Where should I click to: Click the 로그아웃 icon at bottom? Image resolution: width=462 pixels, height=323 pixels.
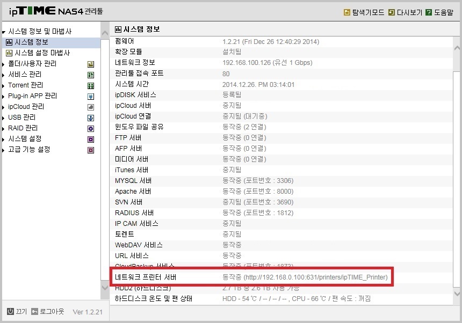[34, 311]
